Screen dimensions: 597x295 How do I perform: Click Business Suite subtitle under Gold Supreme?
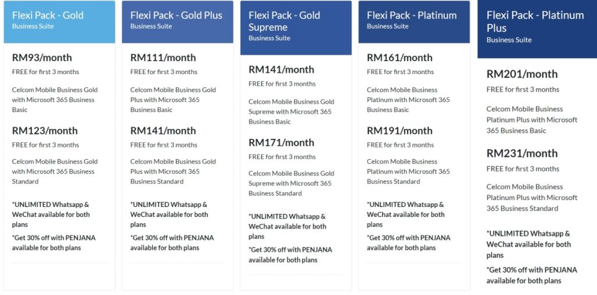(x=269, y=38)
